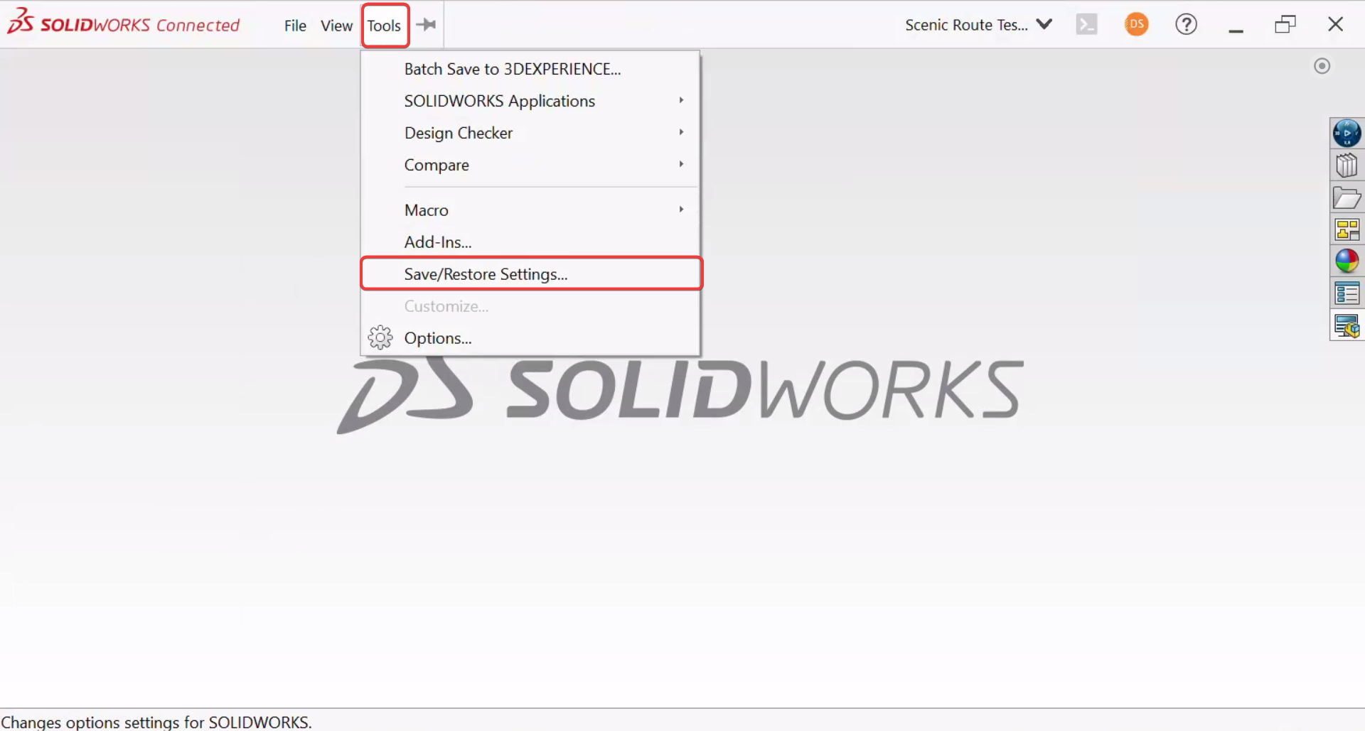Click the DS user profile avatar

1136,24
